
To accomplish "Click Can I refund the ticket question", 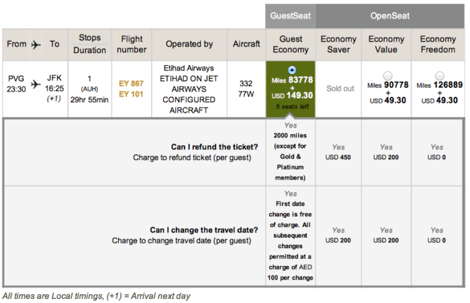I will coord(214,146).
